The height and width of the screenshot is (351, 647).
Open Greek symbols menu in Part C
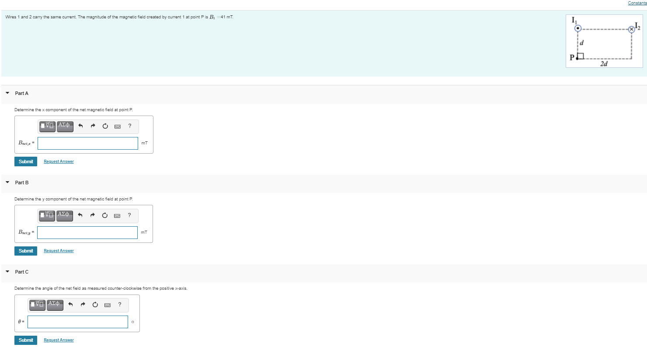(x=55, y=304)
